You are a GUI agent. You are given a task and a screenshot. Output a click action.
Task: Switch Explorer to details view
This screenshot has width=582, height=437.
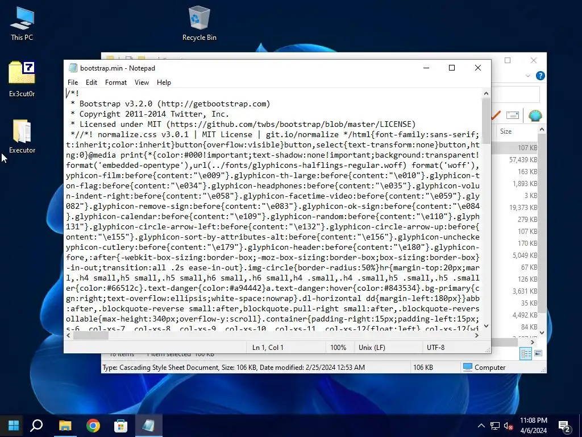(526, 353)
